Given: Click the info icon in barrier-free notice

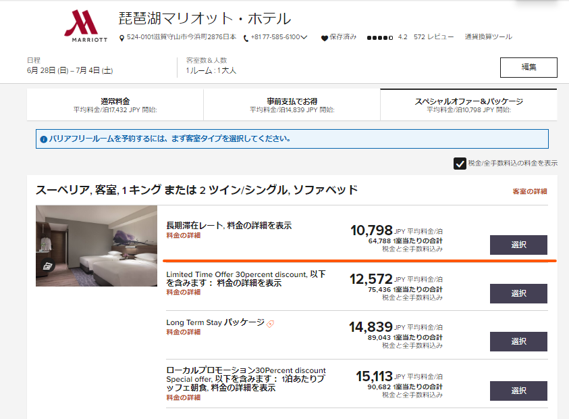Looking at the screenshot, I should tap(44, 139).
